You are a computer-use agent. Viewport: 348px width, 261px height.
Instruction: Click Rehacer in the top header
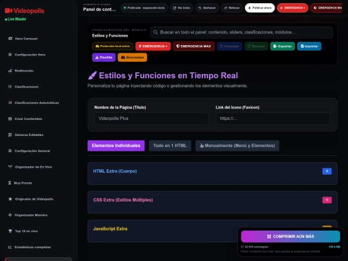click(232, 8)
